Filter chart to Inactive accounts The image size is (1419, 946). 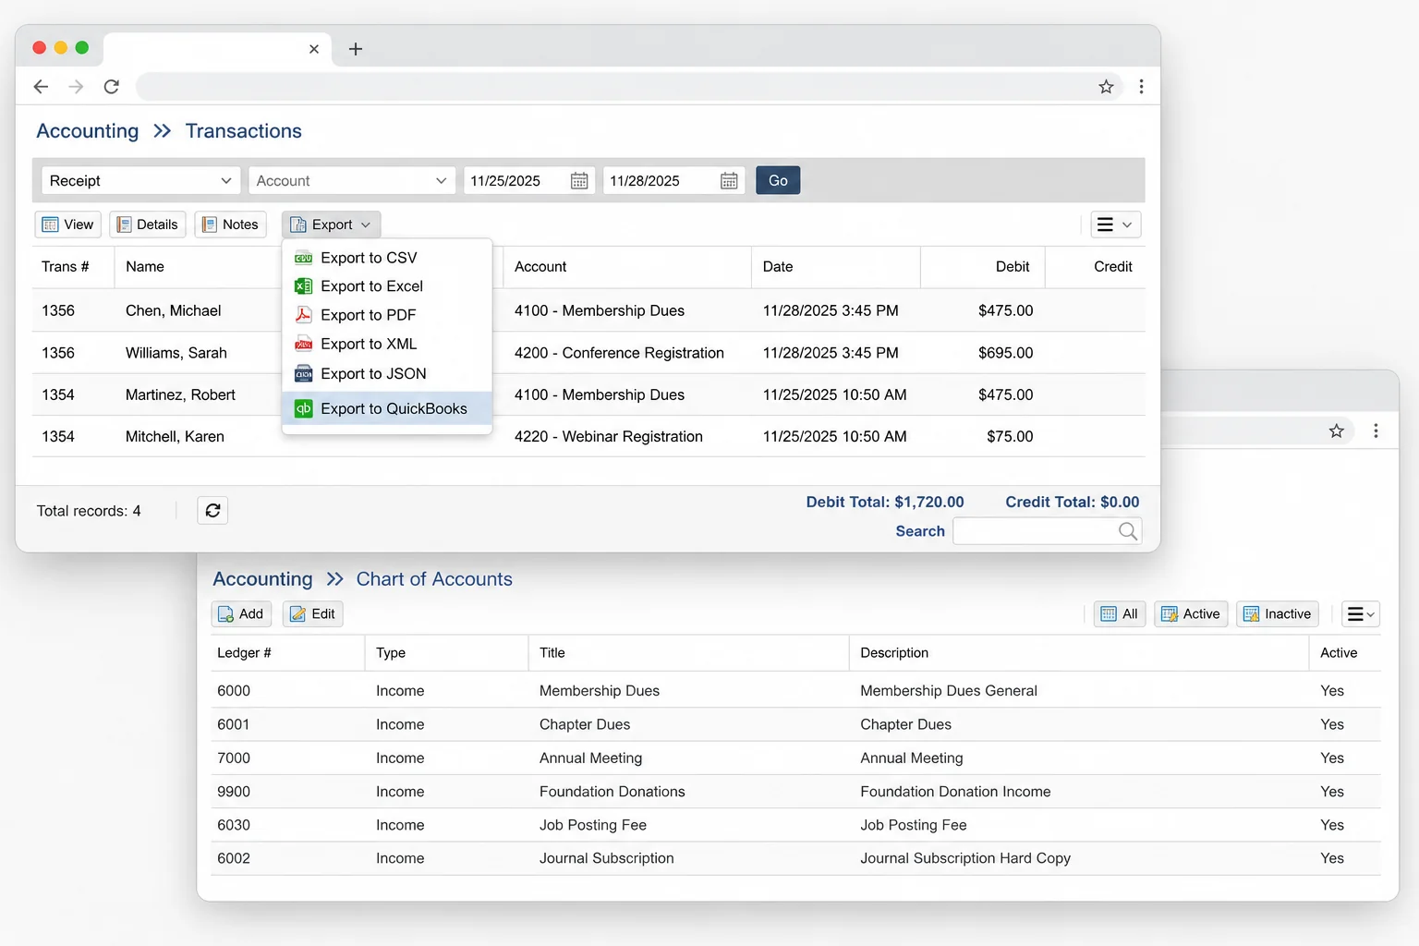tap(1278, 614)
